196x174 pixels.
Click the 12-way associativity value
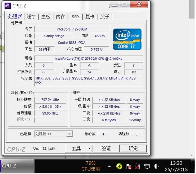[135, 120]
